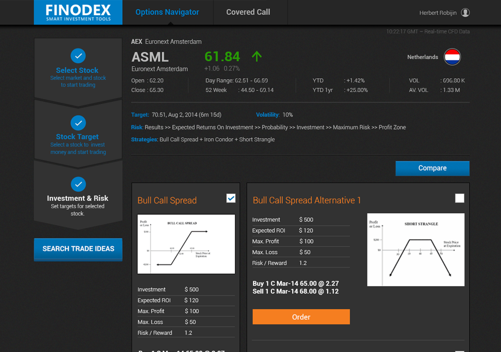Open the user profile avatar icon

pos(466,13)
